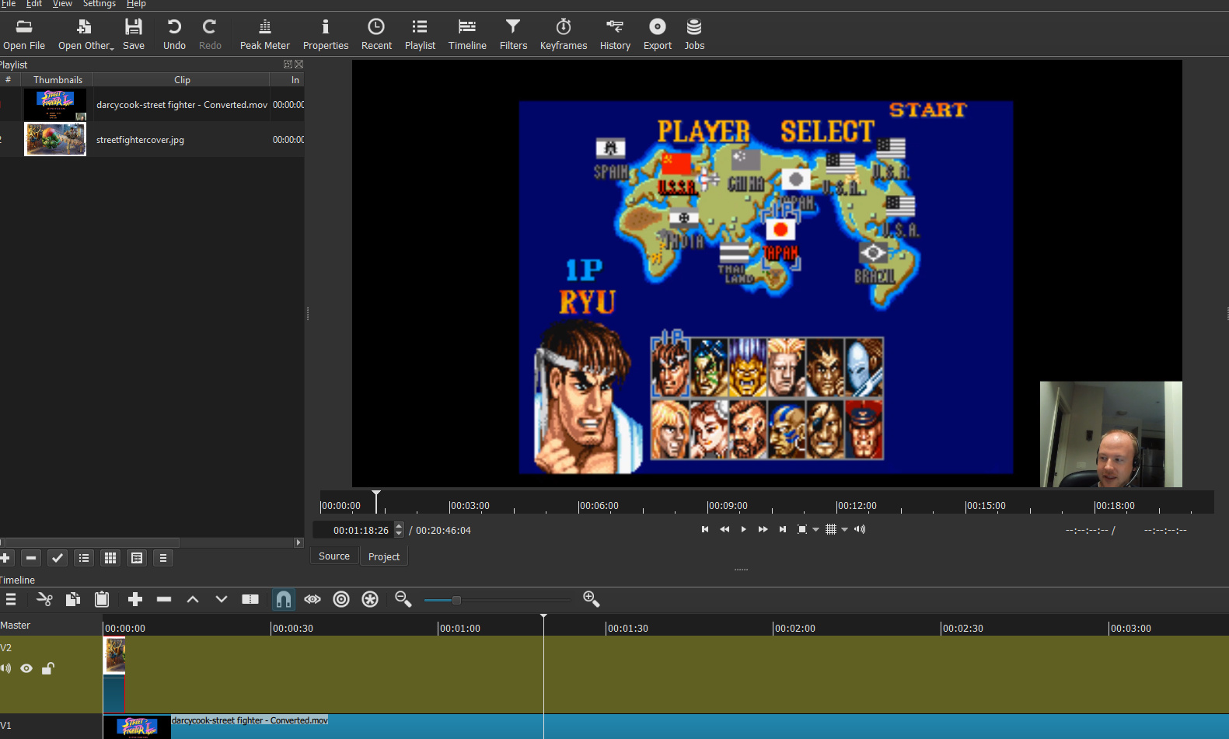Undock the Playlist panel
Viewport: 1229px width, 739px height.
288,64
